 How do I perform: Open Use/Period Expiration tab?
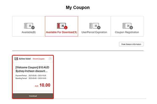tap(94, 26)
